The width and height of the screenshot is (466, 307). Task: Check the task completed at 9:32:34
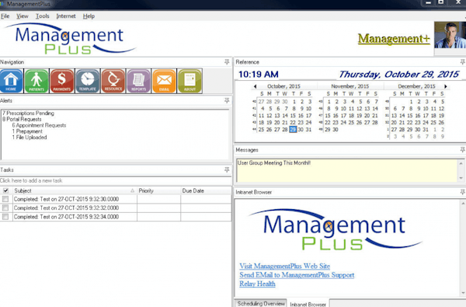[5, 217]
